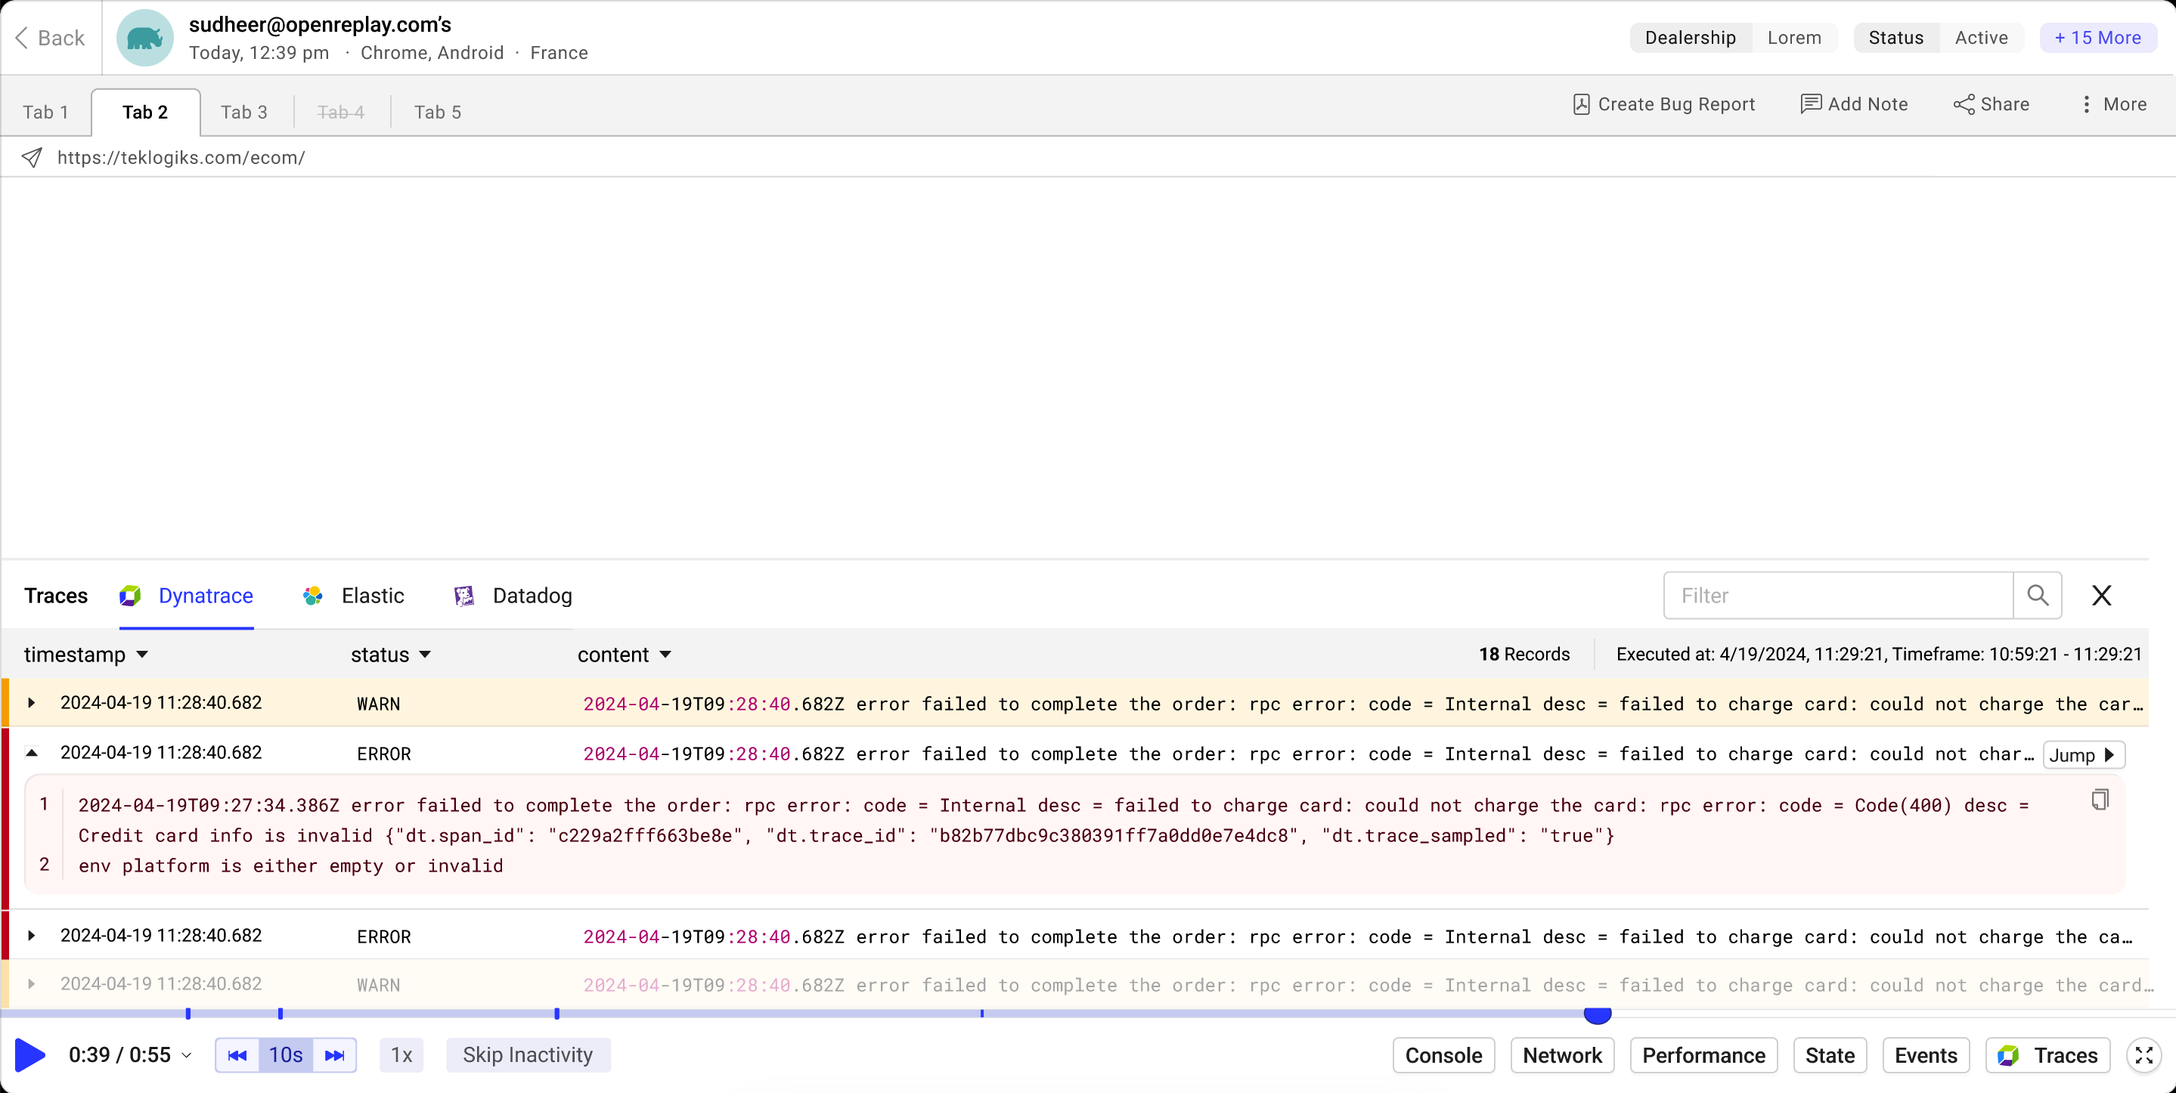2176x1093 pixels.
Task: Click the Filter input field in Traces
Action: tap(1840, 596)
